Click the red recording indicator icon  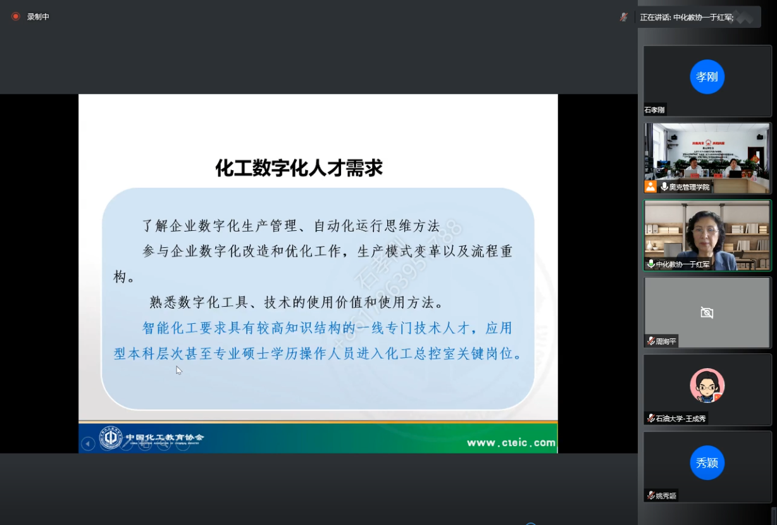pos(16,16)
